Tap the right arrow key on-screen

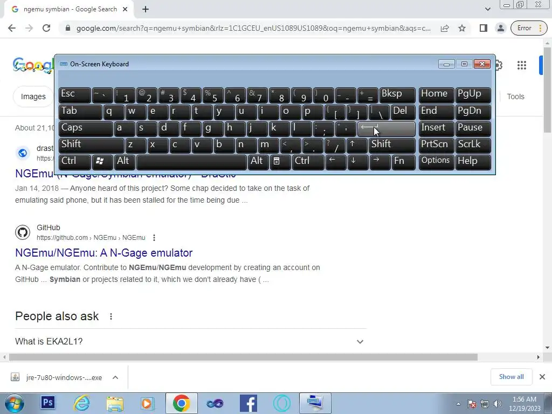coord(380,162)
